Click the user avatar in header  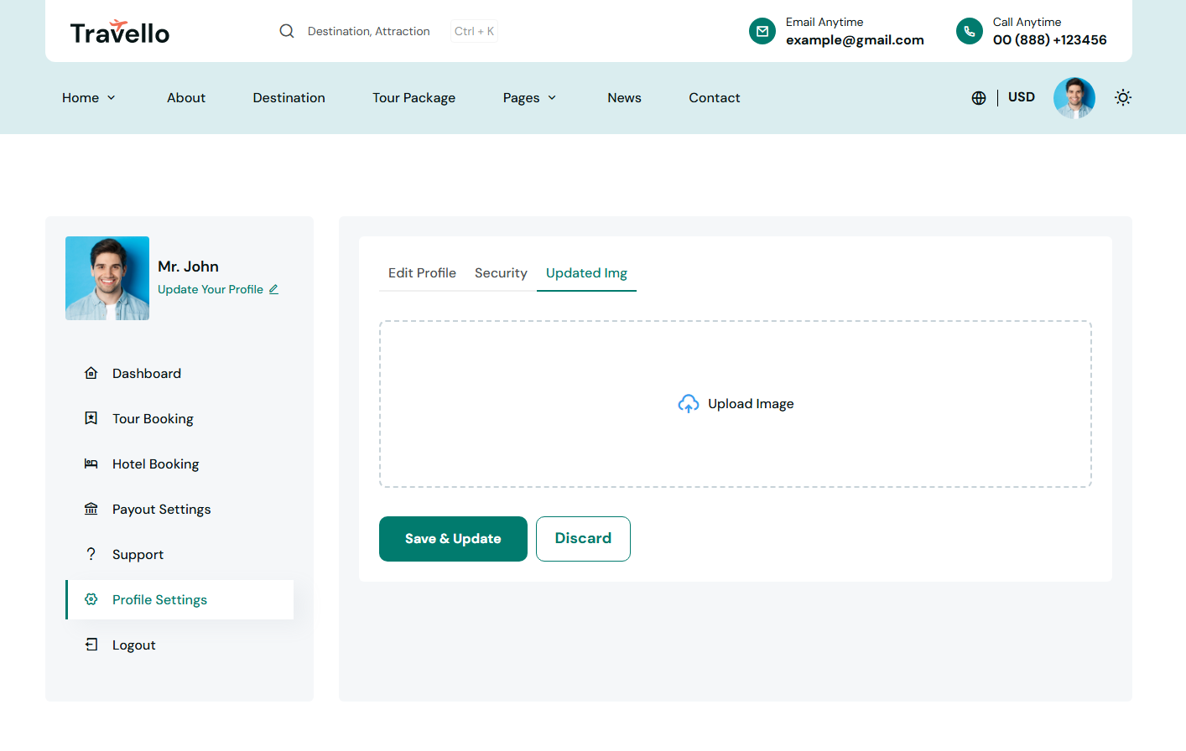click(x=1074, y=98)
